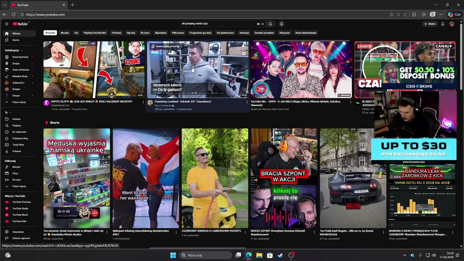Select the Podcasty filter chip

(x=116, y=33)
